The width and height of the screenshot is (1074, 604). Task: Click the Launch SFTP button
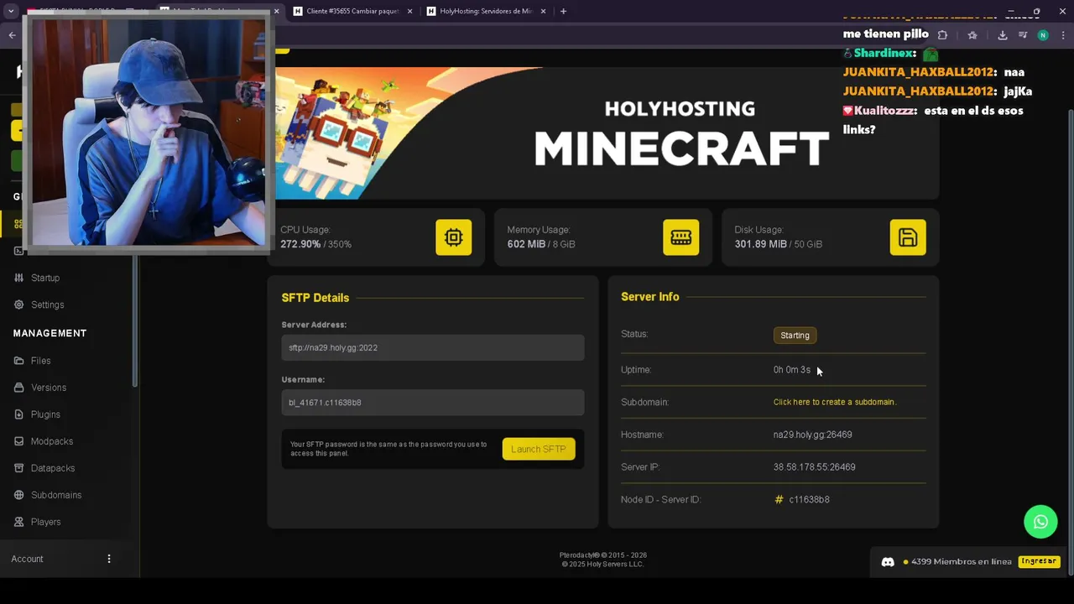click(539, 449)
